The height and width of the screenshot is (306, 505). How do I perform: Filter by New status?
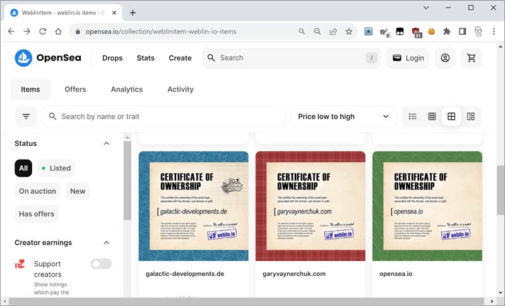coord(78,191)
